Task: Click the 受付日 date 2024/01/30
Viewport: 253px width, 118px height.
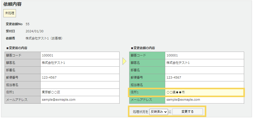Action: point(35,31)
